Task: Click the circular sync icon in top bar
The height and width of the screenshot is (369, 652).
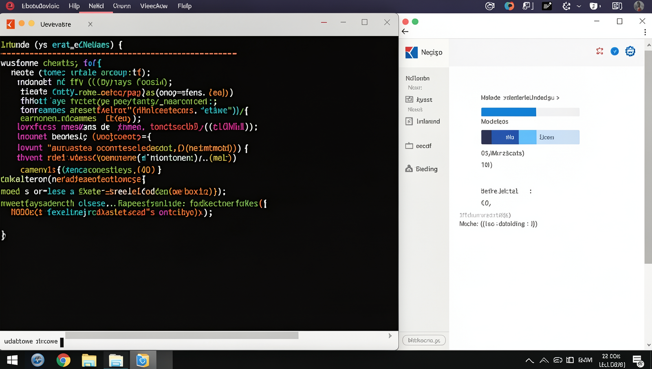Action: (490, 6)
